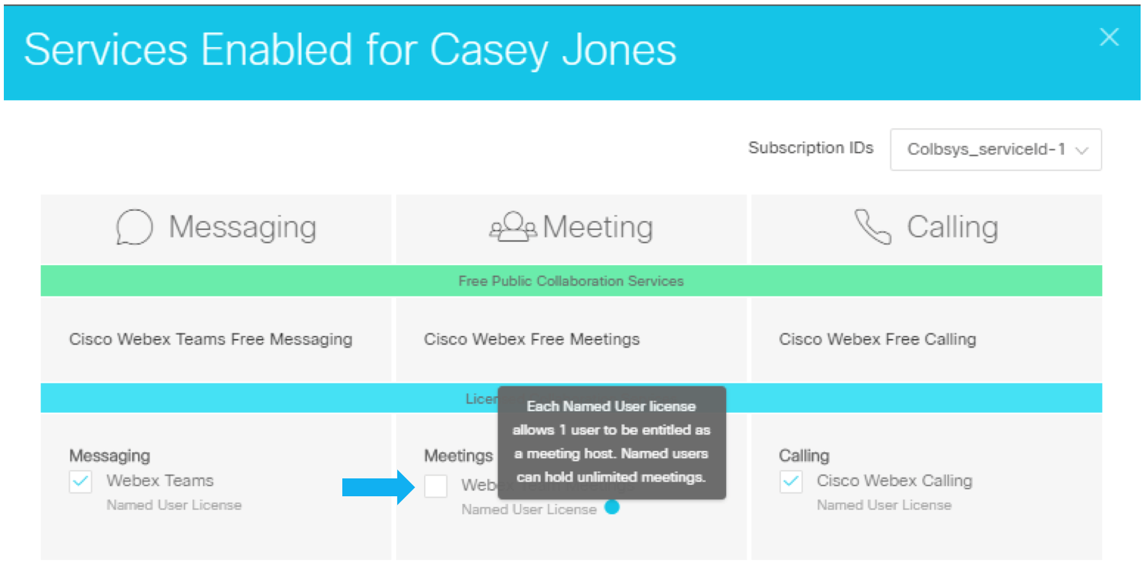Image resolution: width=1147 pixels, height=571 pixels.
Task: Click Cisco Webex Teams Free Messaging
Action: point(211,339)
